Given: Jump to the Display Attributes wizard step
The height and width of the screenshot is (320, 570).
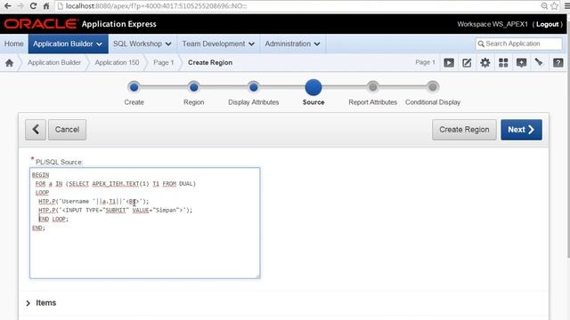Looking at the screenshot, I should pyautogui.click(x=253, y=87).
